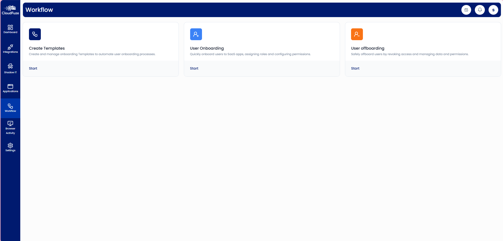Click the Create Templates workflow icon
The width and height of the screenshot is (503, 241).
(x=35, y=34)
